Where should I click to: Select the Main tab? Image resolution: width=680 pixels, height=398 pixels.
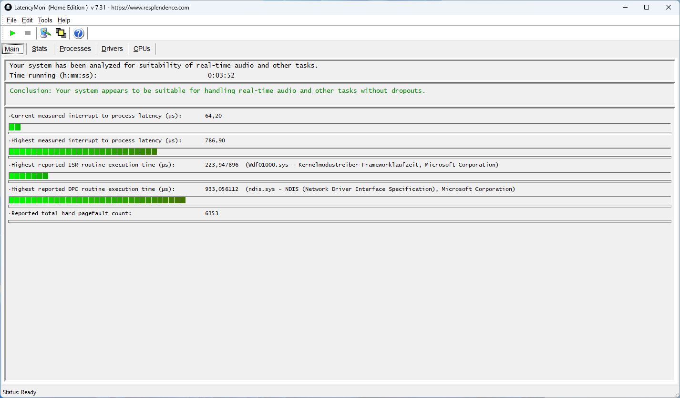click(12, 49)
